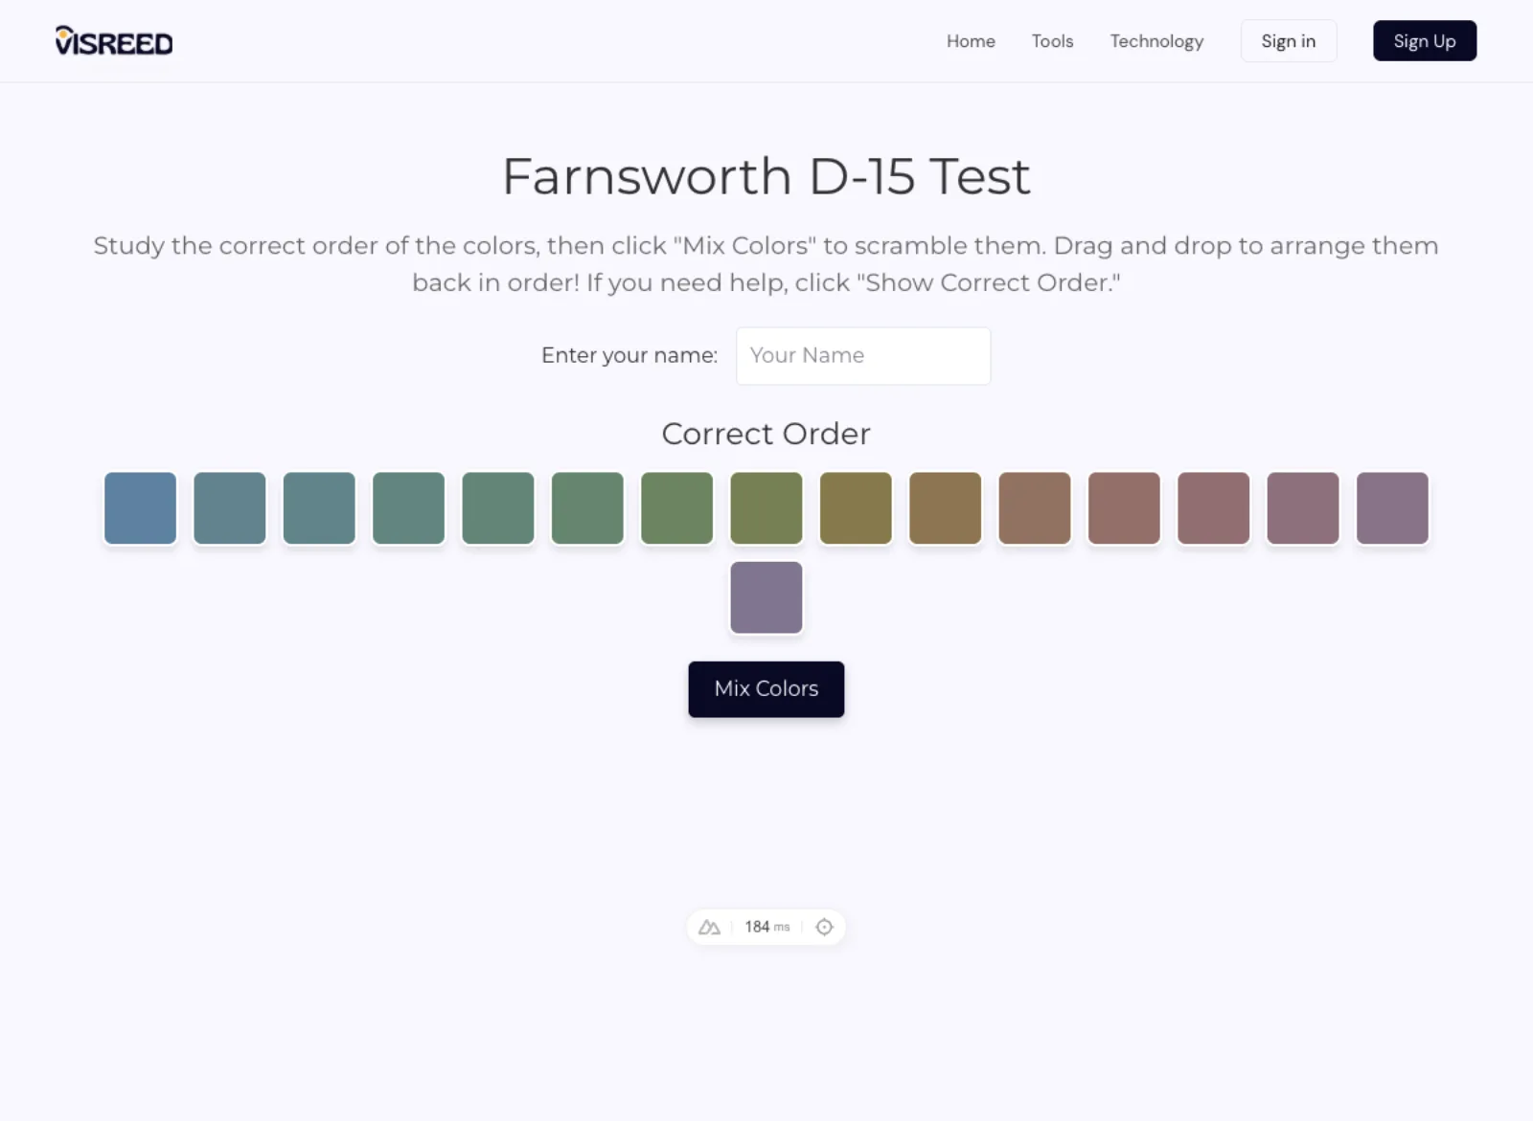1533x1121 pixels.
Task: Select the twelfth swatch in the top row
Action: [1124, 508]
